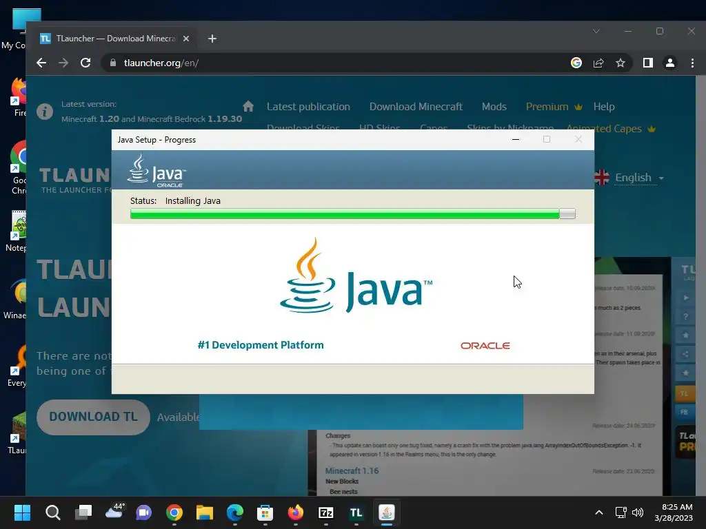Click the Java installation progress bar

(x=352, y=214)
